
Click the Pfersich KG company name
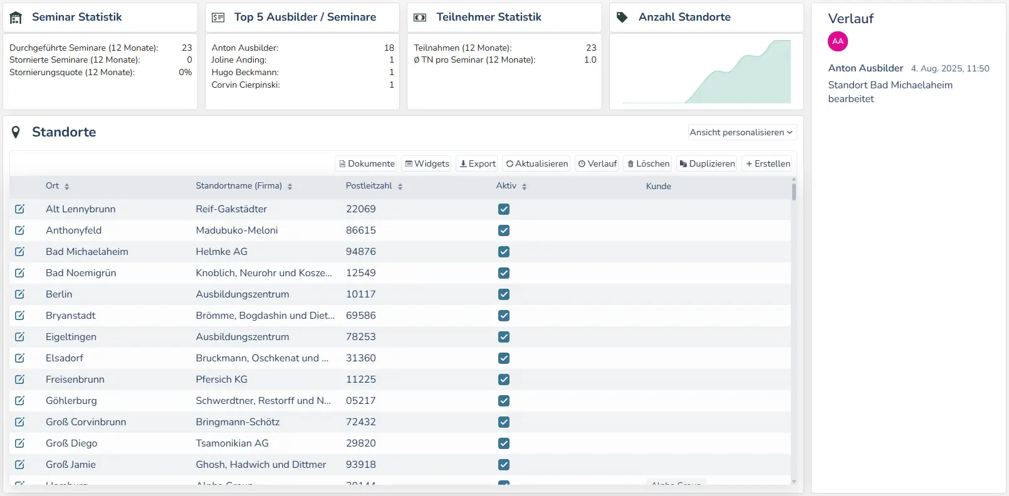[x=221, y=380]
